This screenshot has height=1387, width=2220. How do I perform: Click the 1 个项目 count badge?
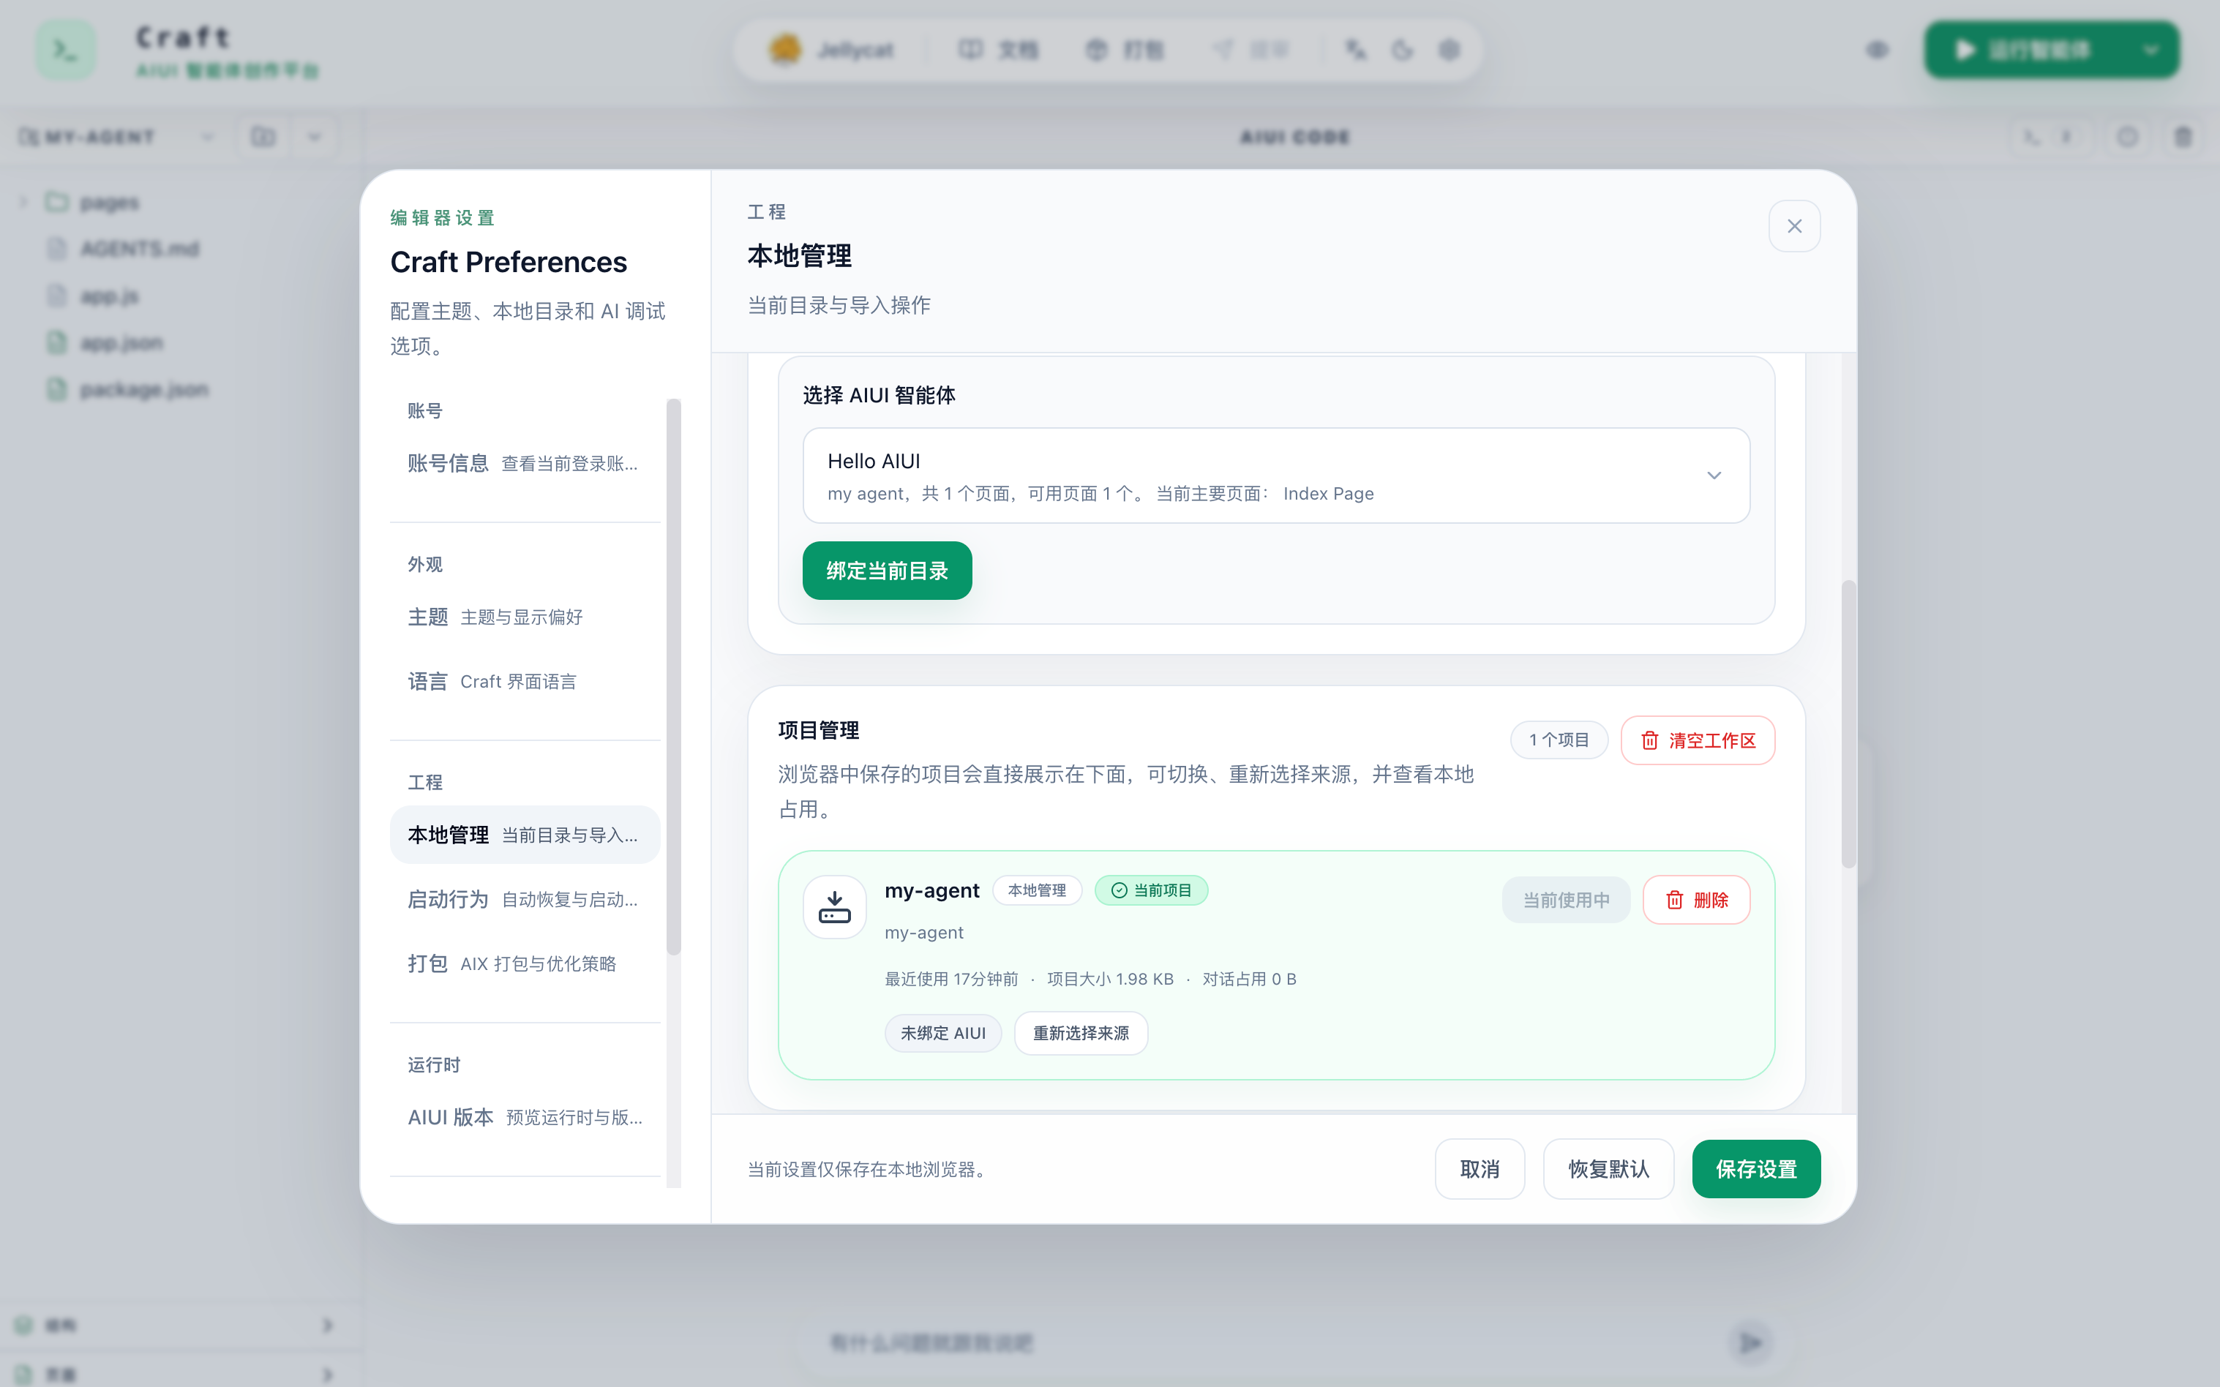[1559, 740]
